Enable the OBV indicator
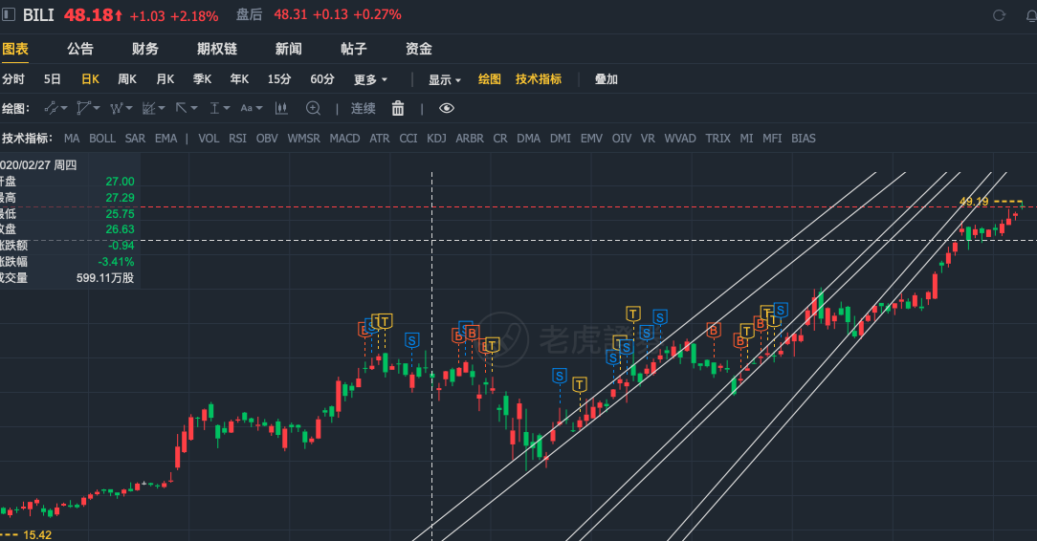This screenshot has height=541, width=1037. pos(267,139)
